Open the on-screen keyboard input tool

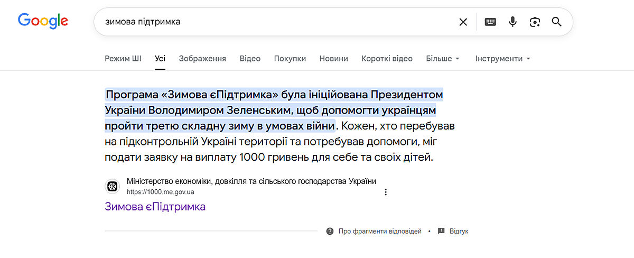(x=490, y=22)
